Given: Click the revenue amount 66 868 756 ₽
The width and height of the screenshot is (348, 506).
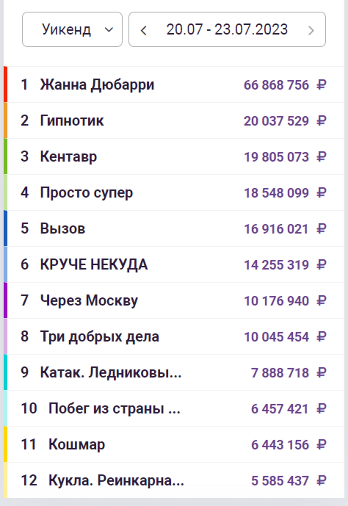Looking at the screenshot, I should pos(276,84).
